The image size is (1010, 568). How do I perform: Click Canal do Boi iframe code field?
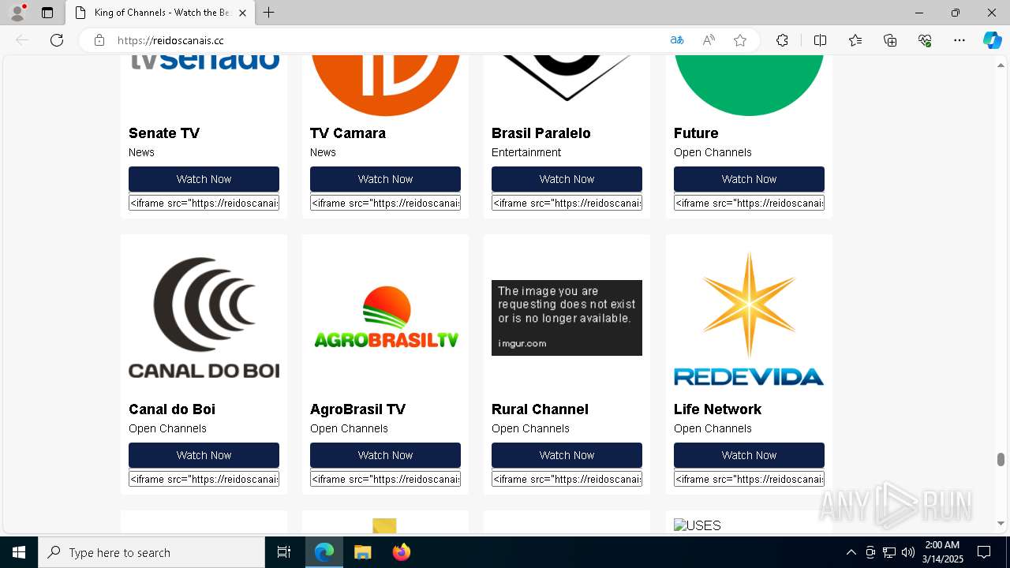(x=204, y=479)
